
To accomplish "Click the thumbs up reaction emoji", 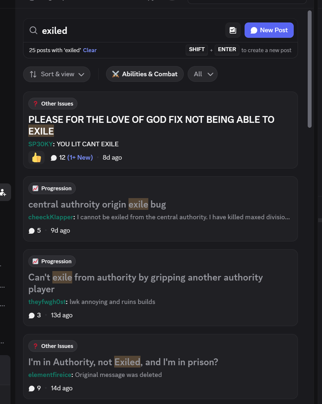I will pos(36,158).
